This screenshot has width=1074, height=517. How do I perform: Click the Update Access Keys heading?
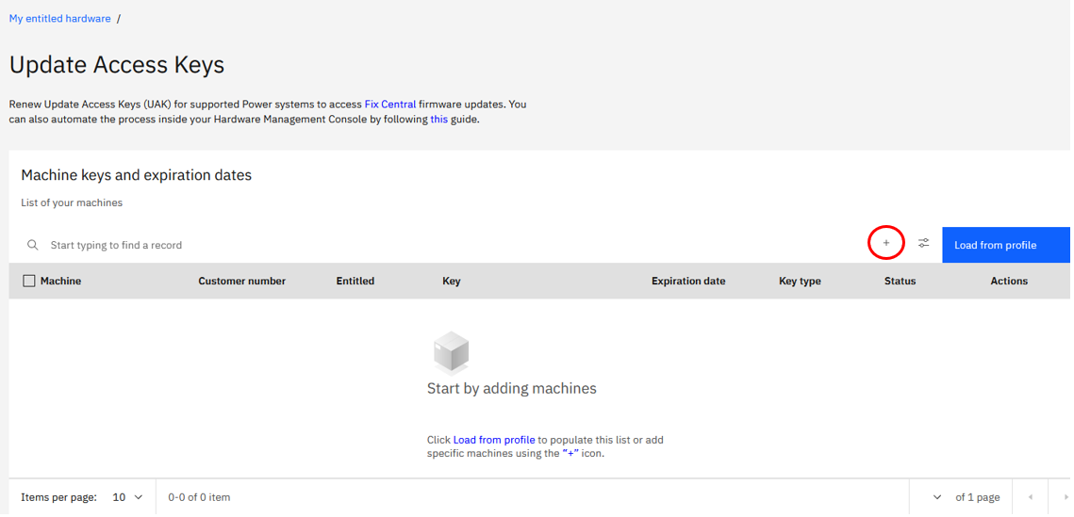tap(116, 65)
